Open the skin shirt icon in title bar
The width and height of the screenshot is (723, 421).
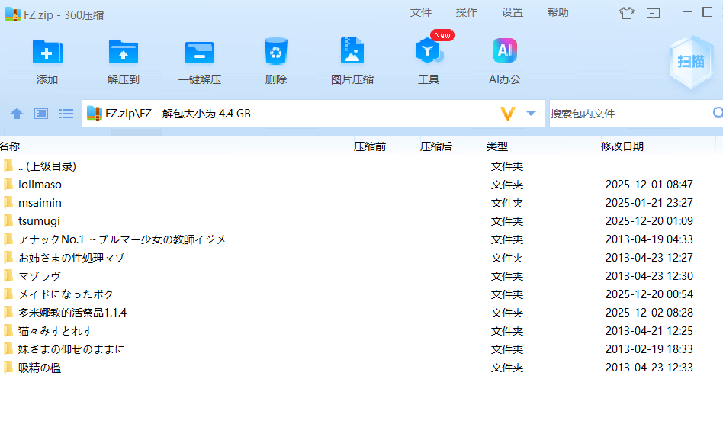[x=627, y=12]
